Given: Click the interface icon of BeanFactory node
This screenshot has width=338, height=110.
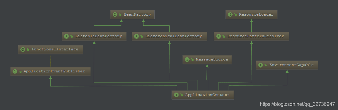Looking at the screenshot, I should (115, 15).
